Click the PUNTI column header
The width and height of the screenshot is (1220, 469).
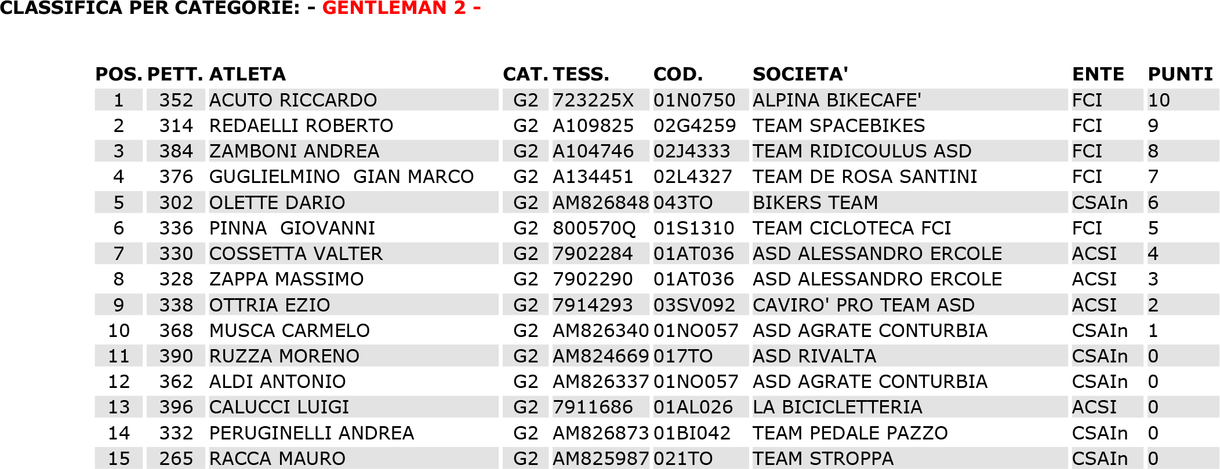tap(1180, 74)
